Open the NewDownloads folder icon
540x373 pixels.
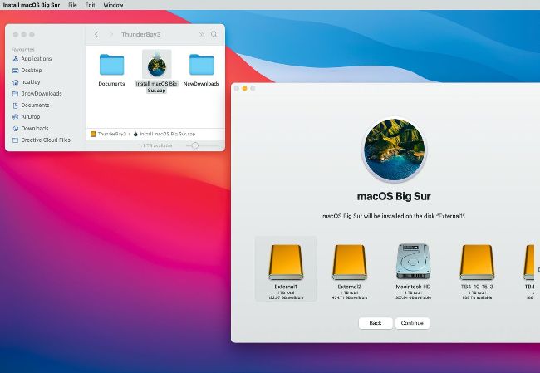click(x=201, y=65)
